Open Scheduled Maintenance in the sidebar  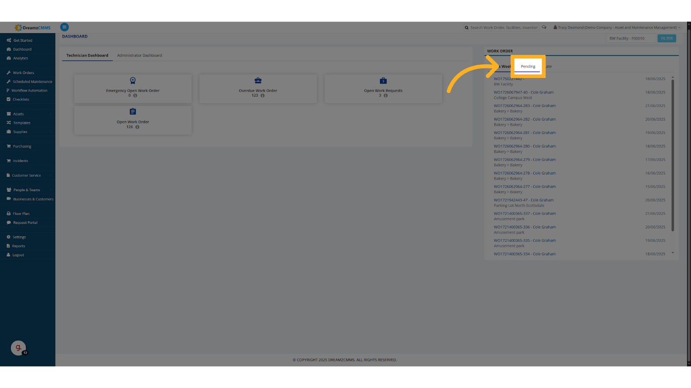pos(32,81)
